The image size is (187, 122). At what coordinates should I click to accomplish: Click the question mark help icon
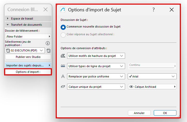point(153,10)
